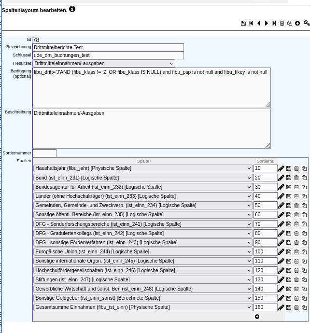This screenshot has height=333, width=310.
Task: Open the Hochschulfördergesellschaften column dropdown
Action: tap(143, 270)
